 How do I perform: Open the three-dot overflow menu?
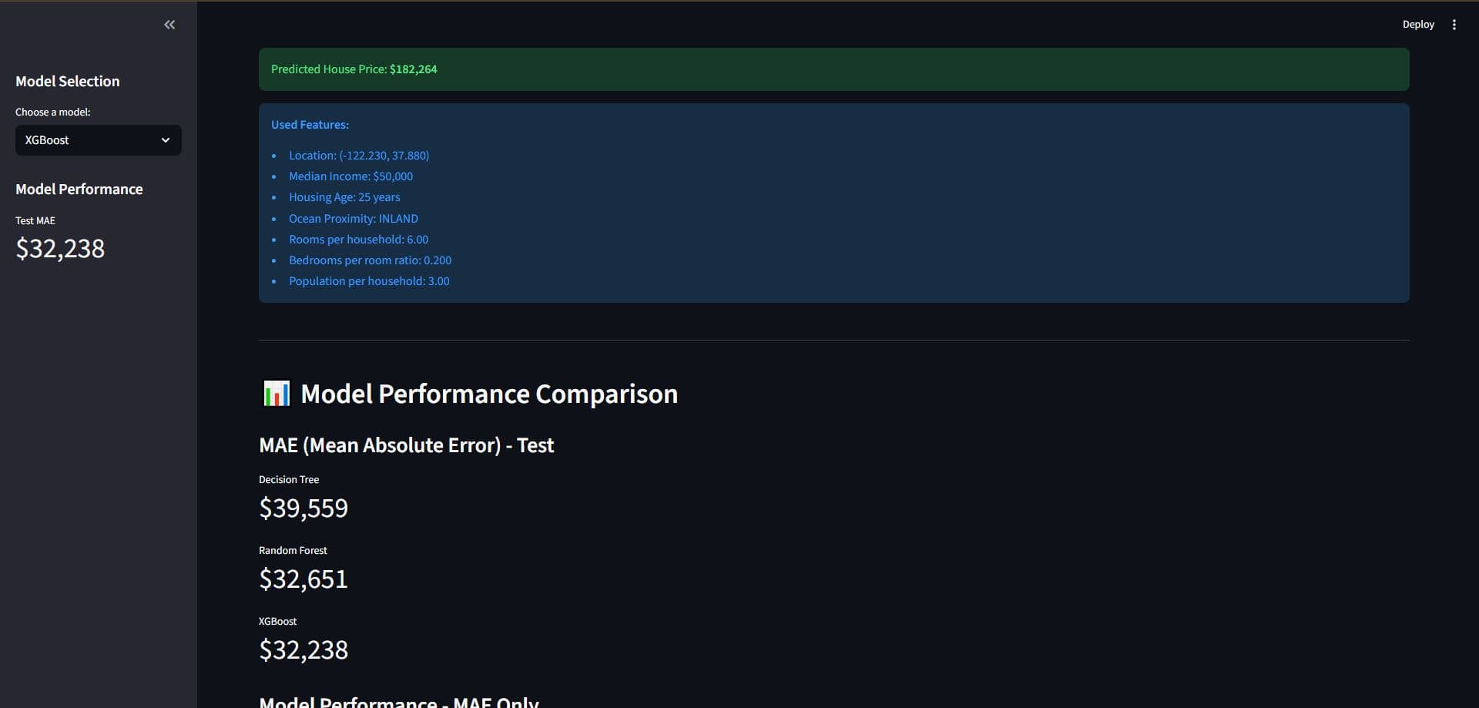point(1454,24)
